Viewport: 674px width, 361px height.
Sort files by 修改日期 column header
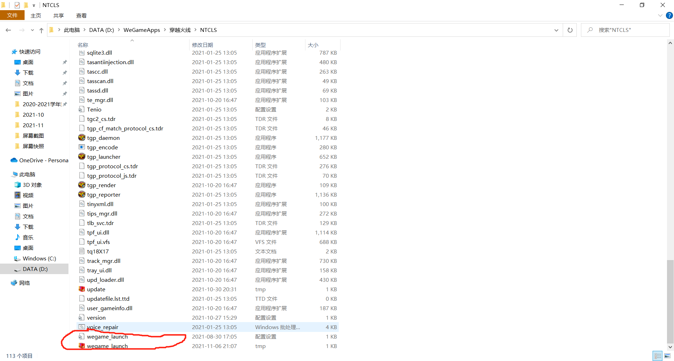tap(203, 45)
